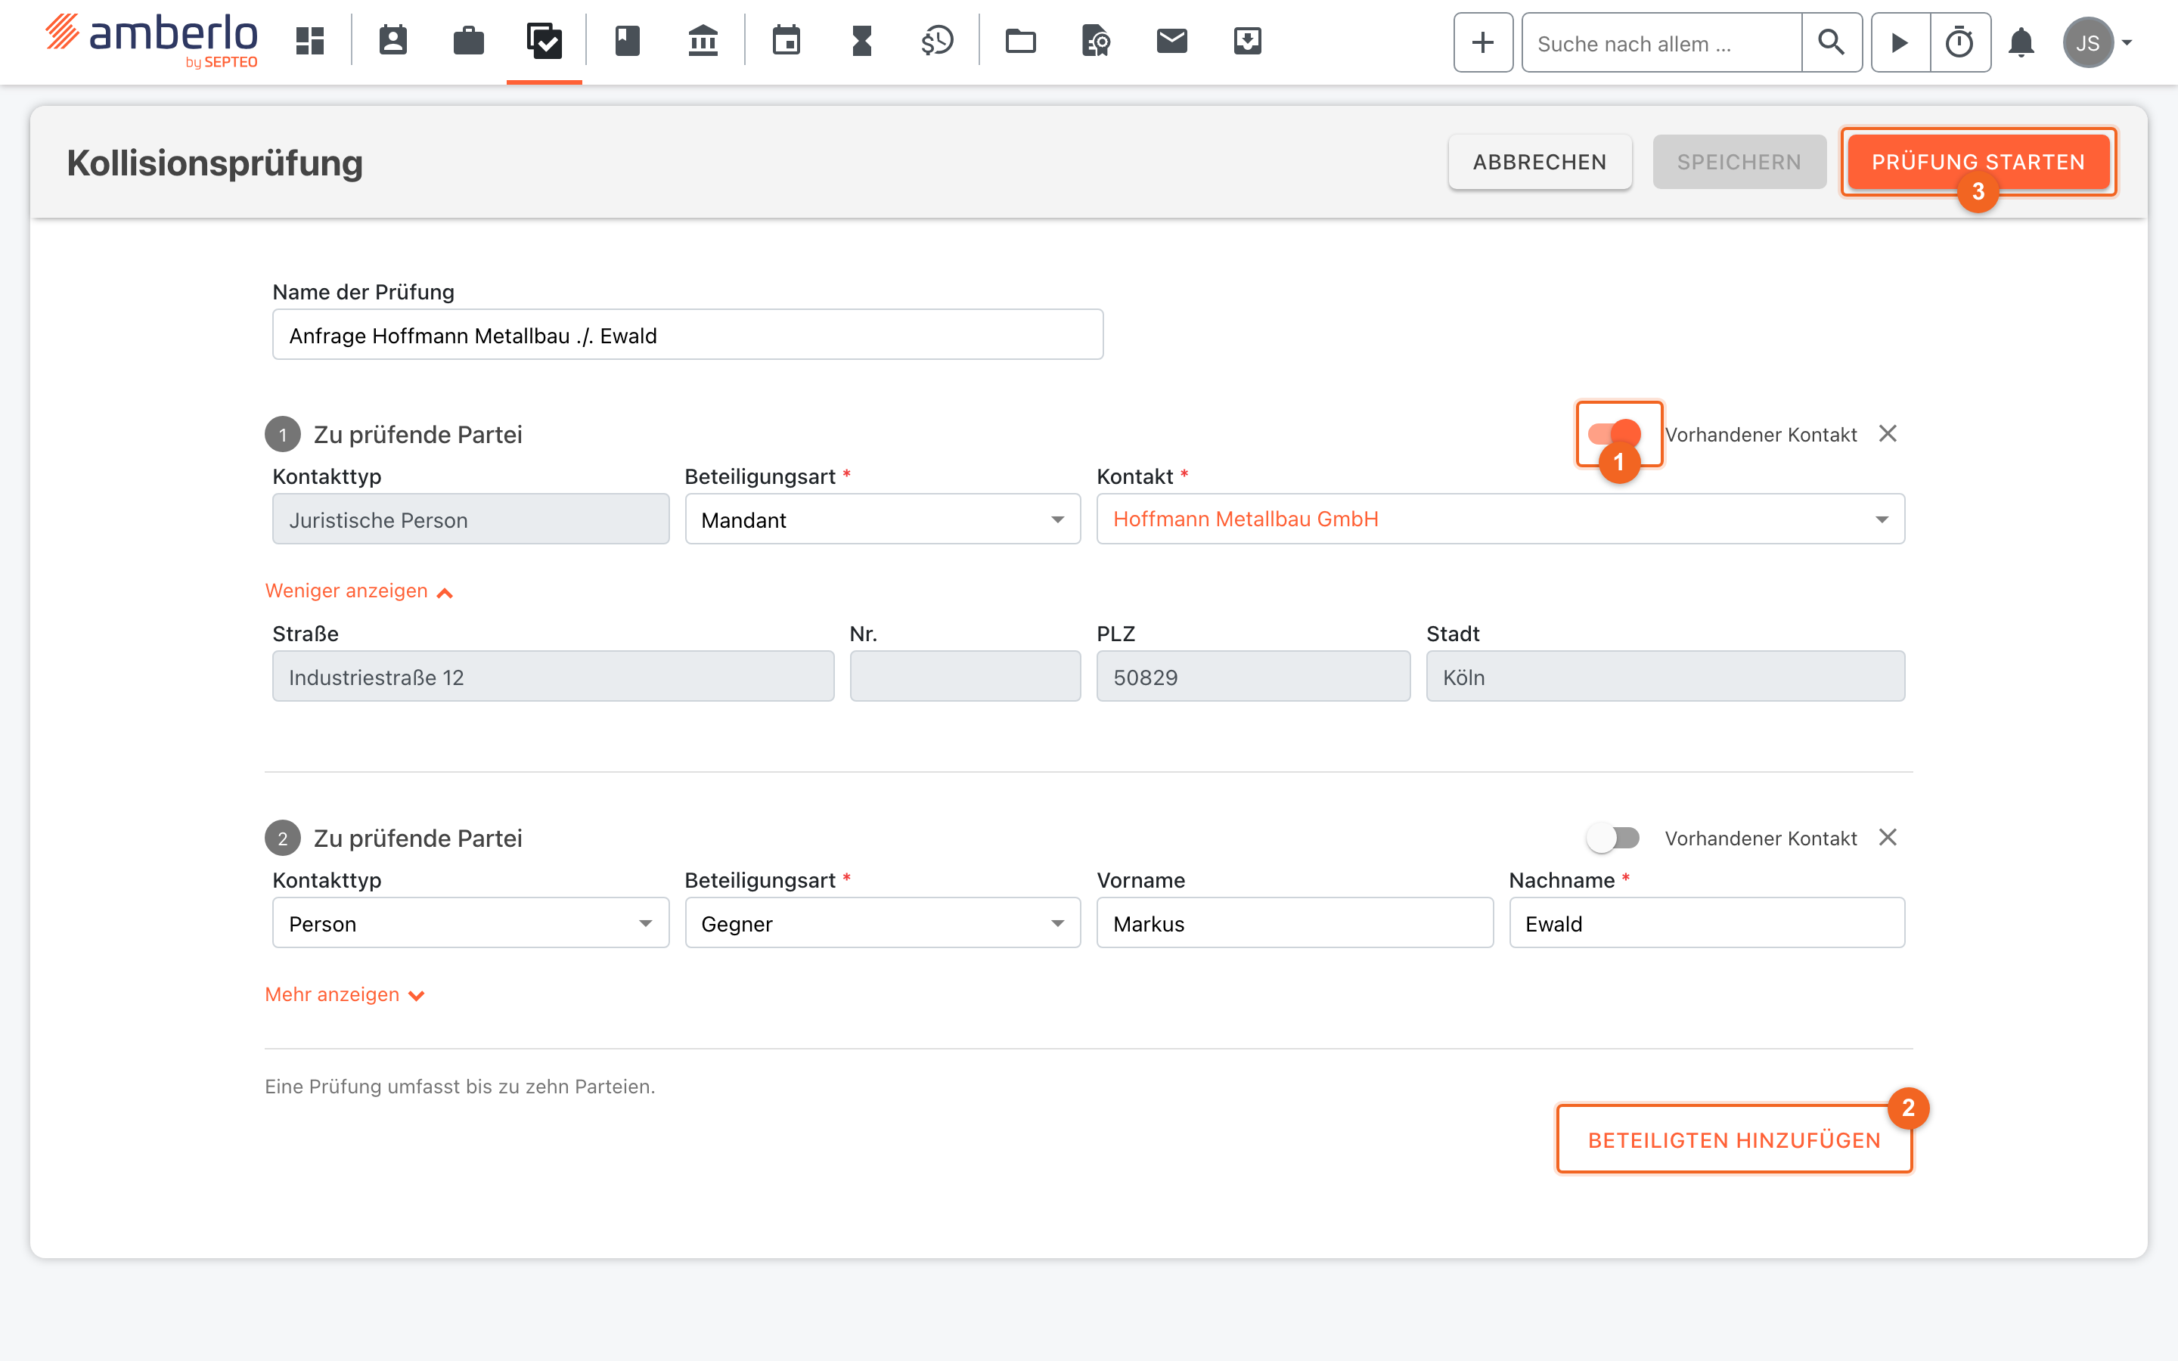Open the JS user avatar menu

[2088, 42]
